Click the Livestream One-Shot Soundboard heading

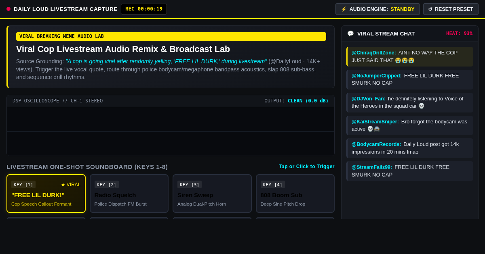(87, 167)
